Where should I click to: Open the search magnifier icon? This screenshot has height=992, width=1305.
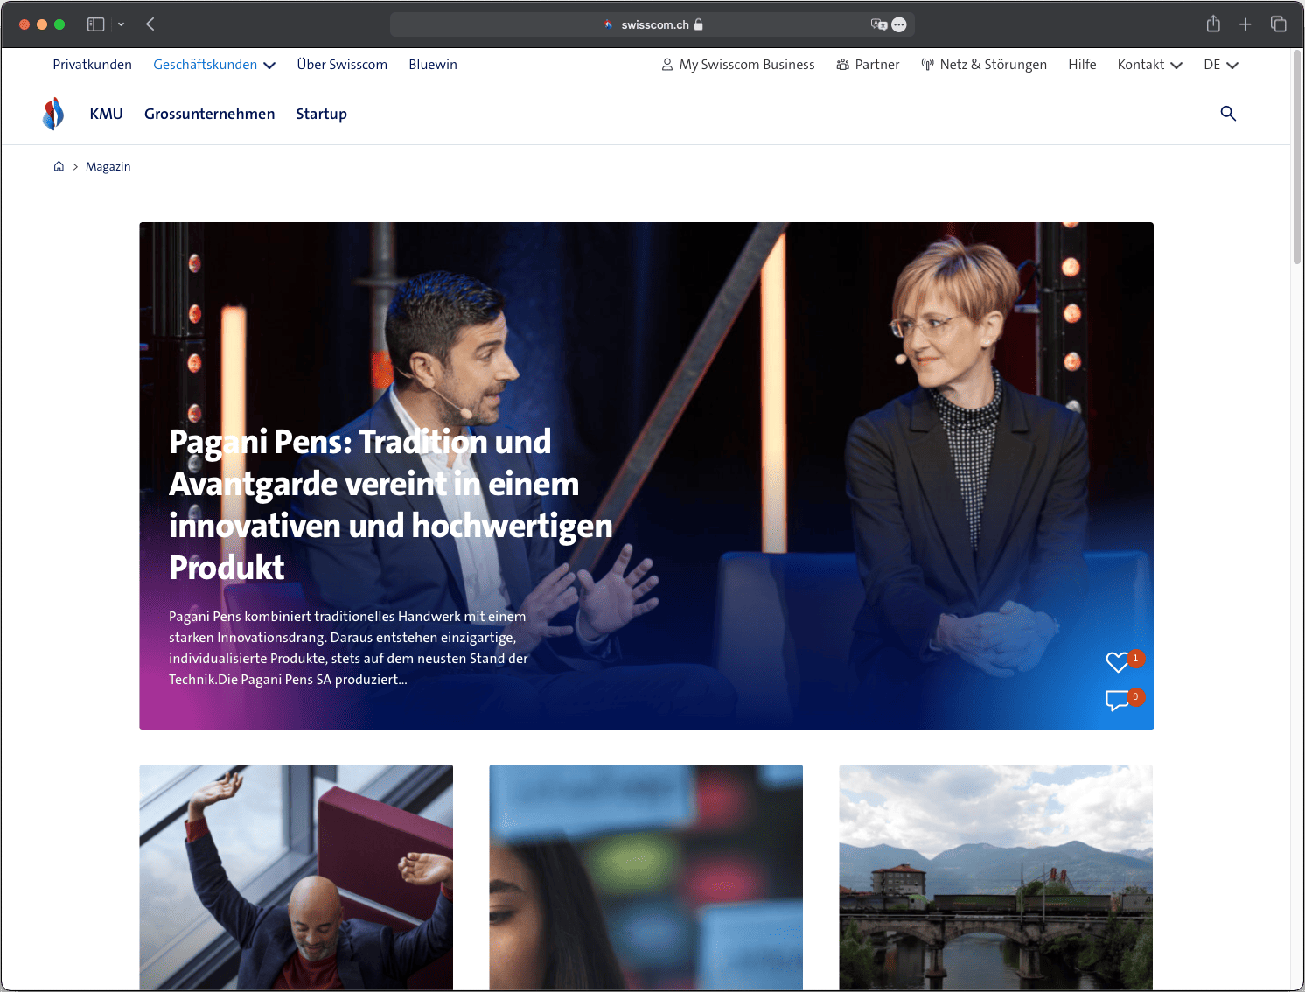tap(1227, 114)
